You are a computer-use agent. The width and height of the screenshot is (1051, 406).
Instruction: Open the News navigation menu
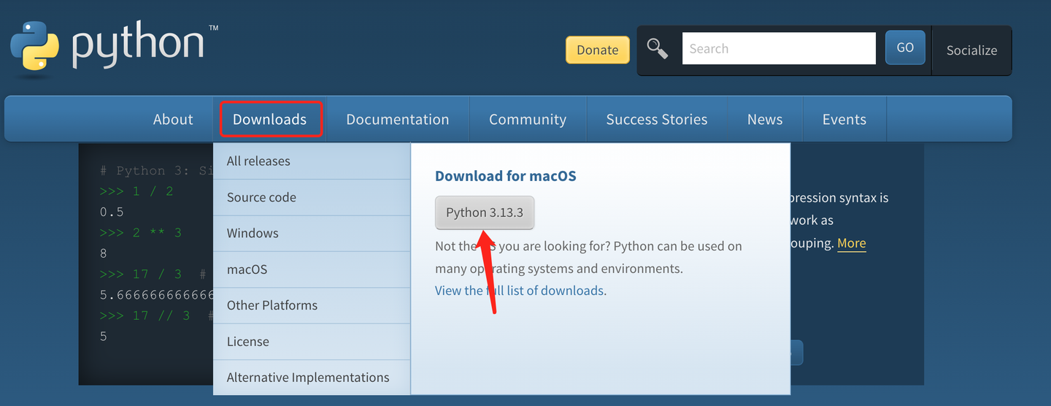pos(765,119)
